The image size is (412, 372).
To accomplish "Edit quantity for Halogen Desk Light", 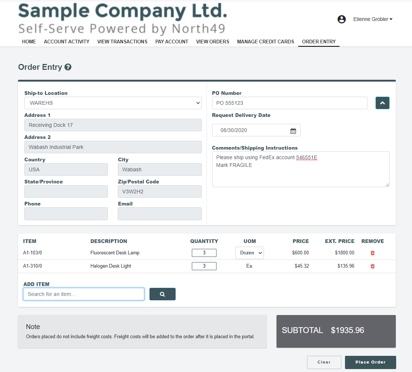I will [x=204, y=266].
